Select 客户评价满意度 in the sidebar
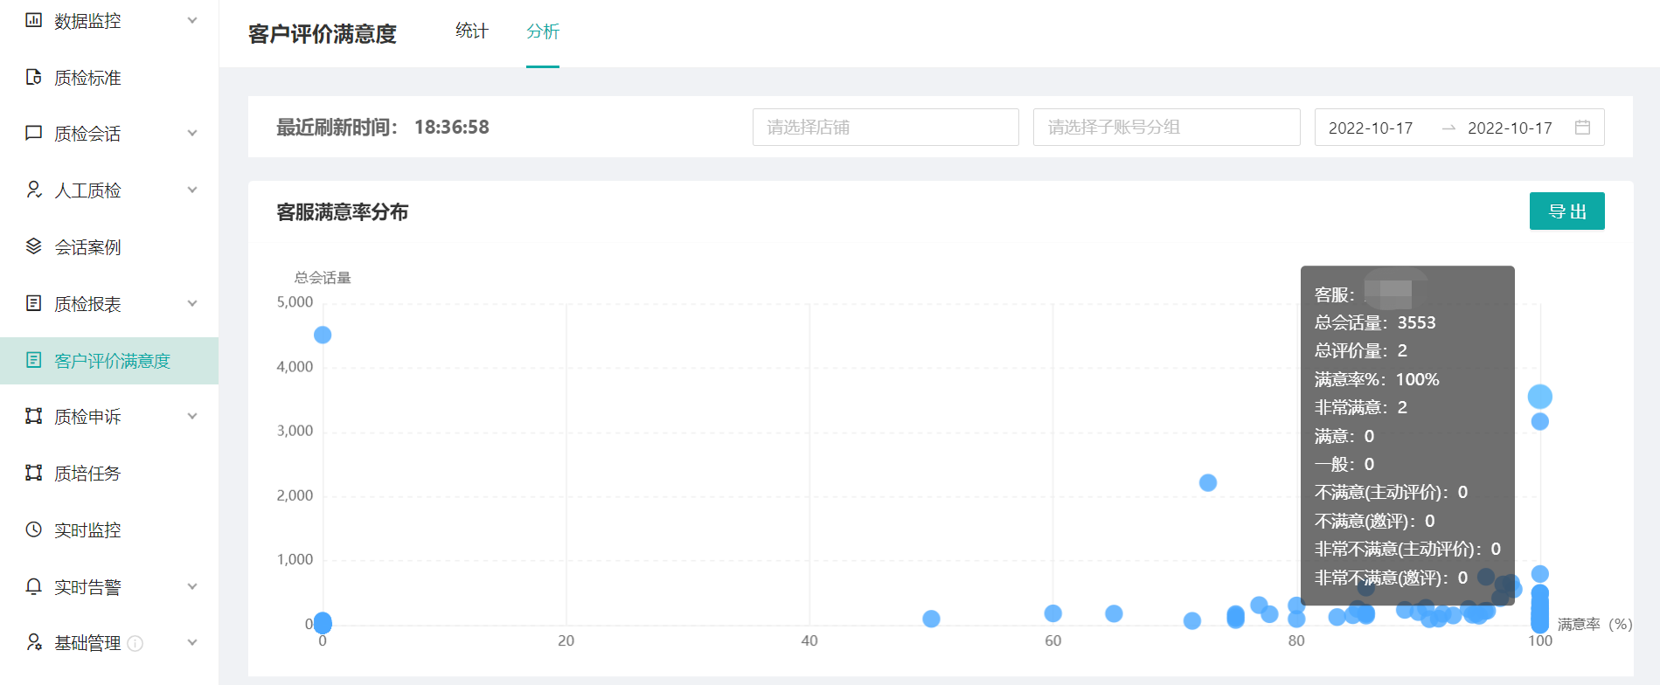The width and height of the screenshot is (1660, 685). [109, 361]
